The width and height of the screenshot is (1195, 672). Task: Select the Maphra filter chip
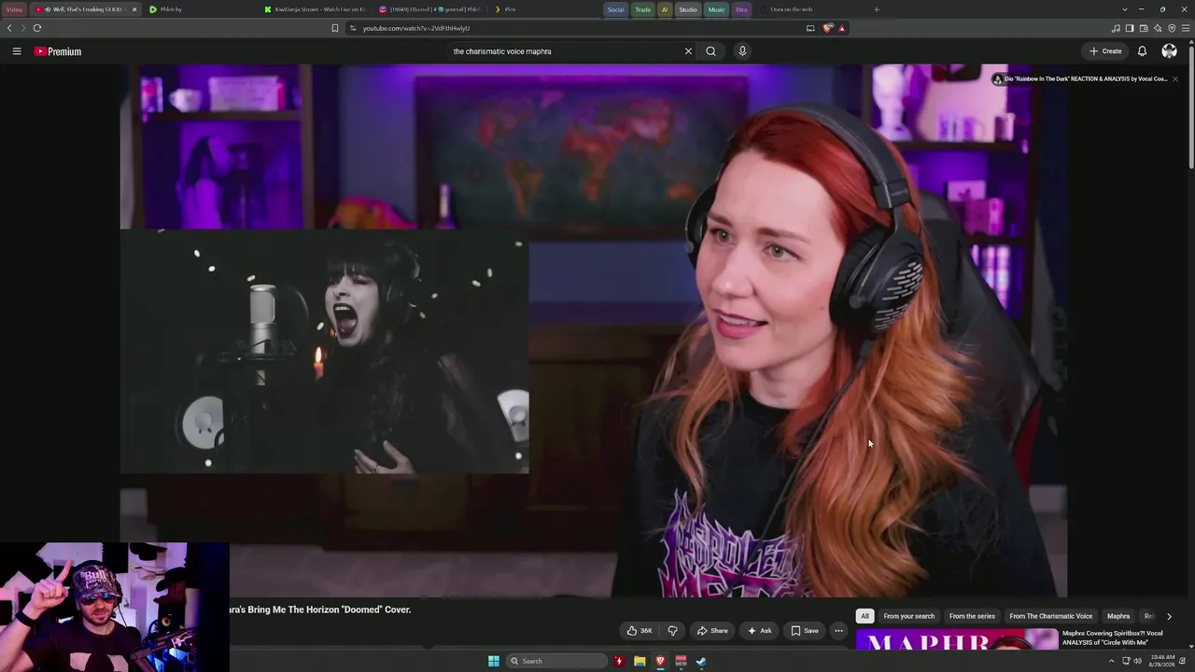tap(1118, 616)
